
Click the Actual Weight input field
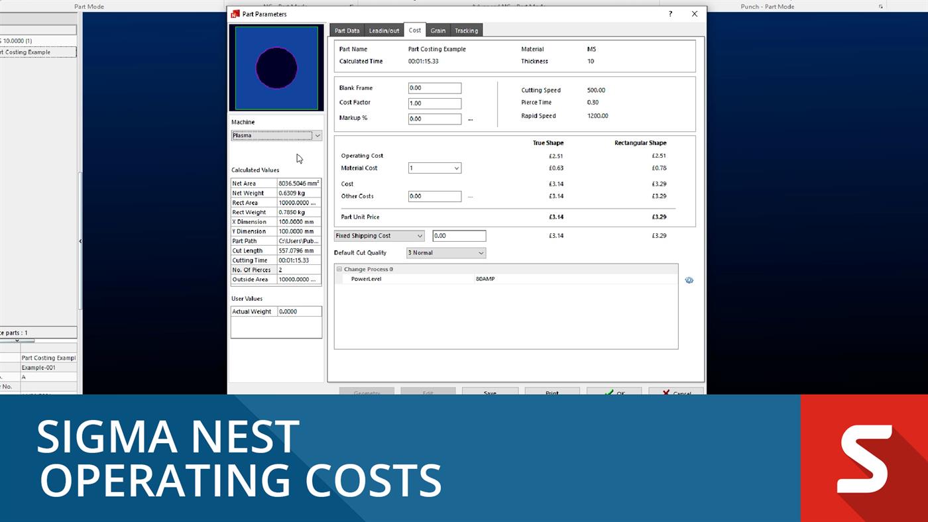tap(298, 311)
